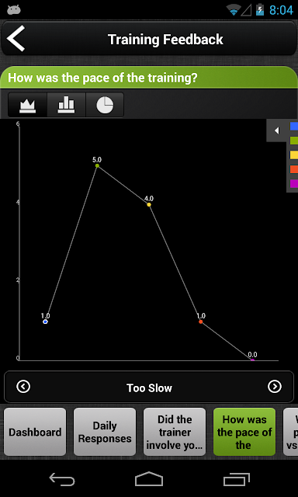The width and height of the screenshot is (298, 497).
Task: Expand the chart legend panel arrow
Action: [276, 130]
